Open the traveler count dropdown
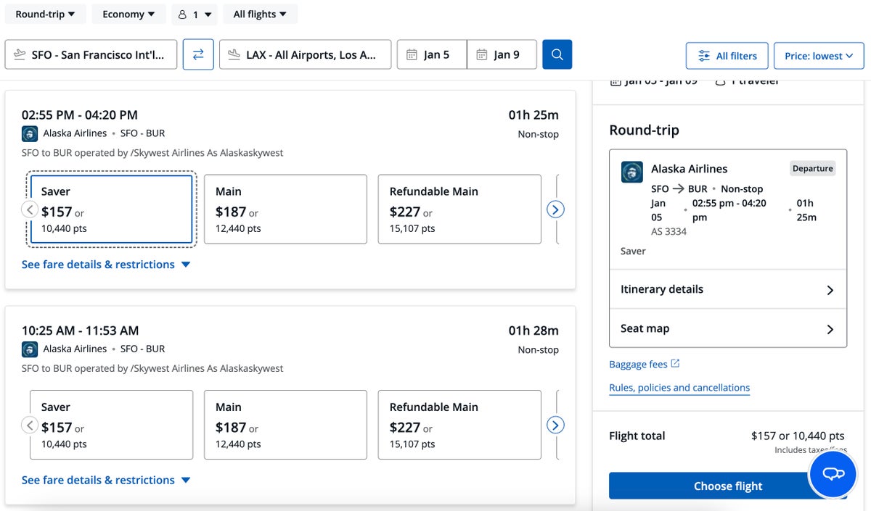 tap(195, 14)
